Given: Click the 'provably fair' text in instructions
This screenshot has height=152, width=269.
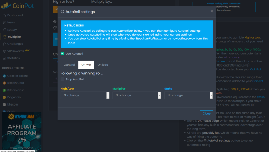Looking at the screenshot, I should pos(211,133).
